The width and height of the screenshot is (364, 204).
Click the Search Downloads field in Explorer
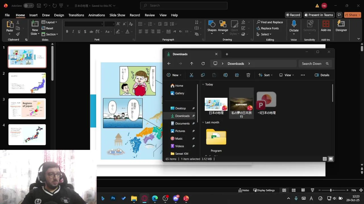point(315,63)
